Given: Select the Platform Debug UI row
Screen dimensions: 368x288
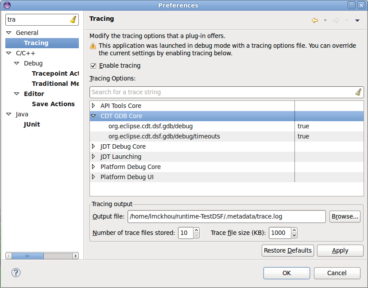Looking at the screenshot, I should coord(227,177).
